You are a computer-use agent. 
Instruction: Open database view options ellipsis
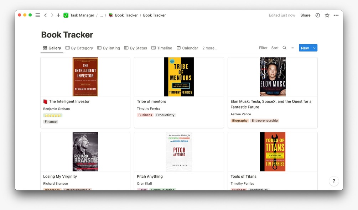(x=292, y=48)
